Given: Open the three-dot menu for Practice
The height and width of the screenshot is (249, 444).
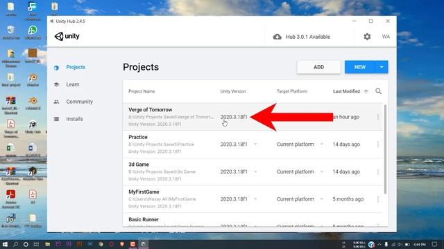Looking at the screenshot, I should [378, 145].
